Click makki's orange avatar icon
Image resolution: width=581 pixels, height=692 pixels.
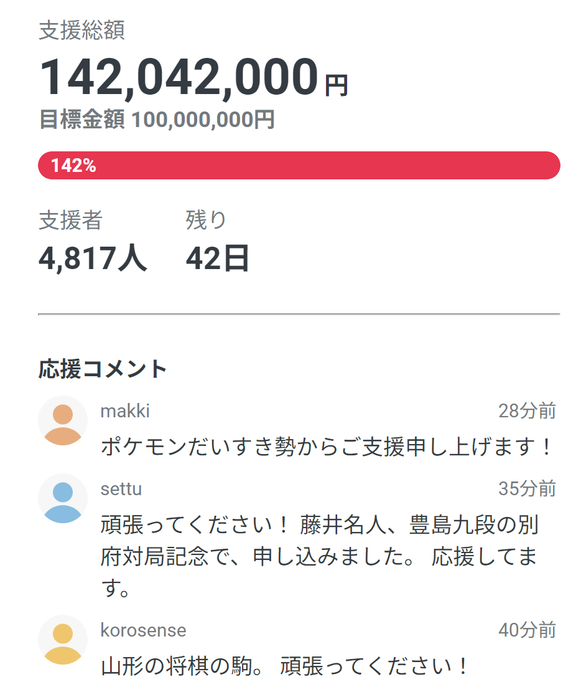click(63, 420)
